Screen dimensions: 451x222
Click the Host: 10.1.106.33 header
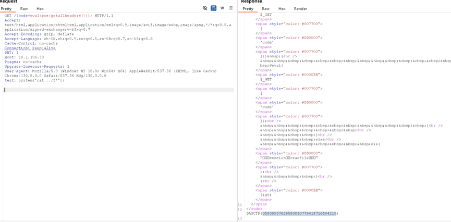point(24,57)
